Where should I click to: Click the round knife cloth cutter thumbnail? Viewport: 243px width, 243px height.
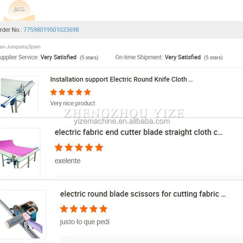19,94
